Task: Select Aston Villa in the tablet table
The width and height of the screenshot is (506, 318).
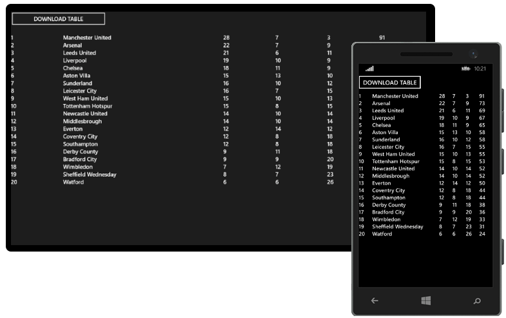Action: click(x=77, y=75)
